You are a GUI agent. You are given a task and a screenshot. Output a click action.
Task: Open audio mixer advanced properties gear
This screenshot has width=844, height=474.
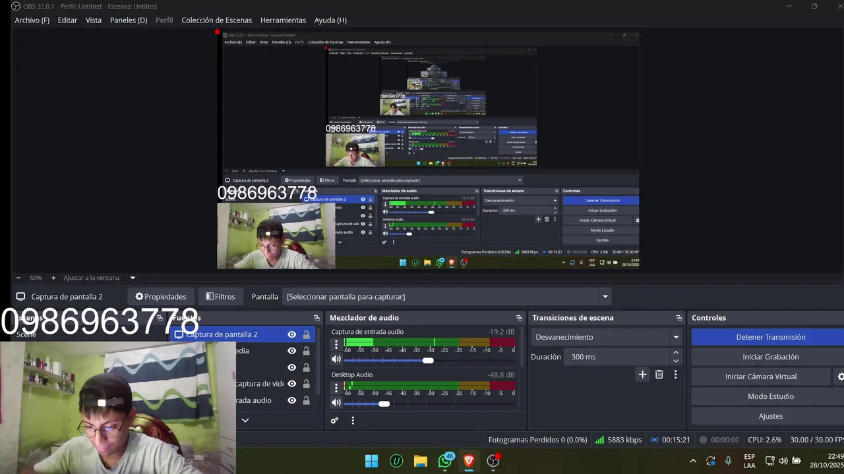[x=334, y=420]
